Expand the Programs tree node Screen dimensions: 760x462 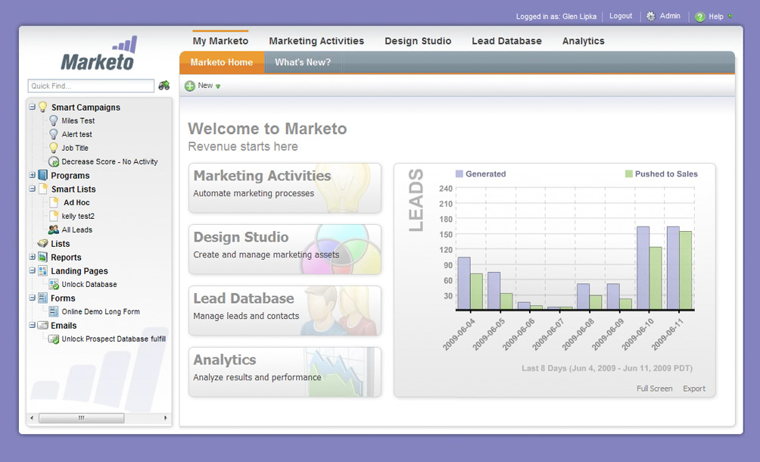pyautogui.click(x=32, y=175)
